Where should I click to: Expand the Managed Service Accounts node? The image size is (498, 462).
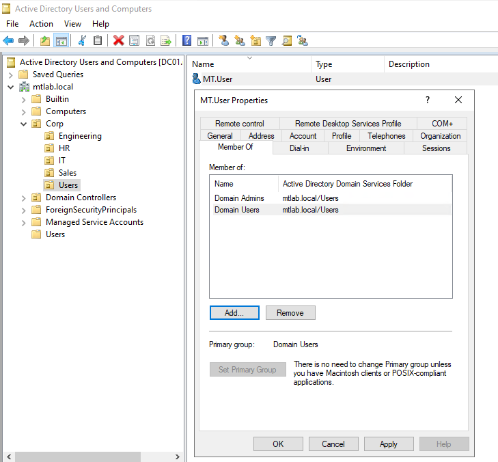23,223
